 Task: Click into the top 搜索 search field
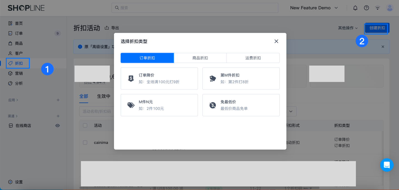pos(195,8)
